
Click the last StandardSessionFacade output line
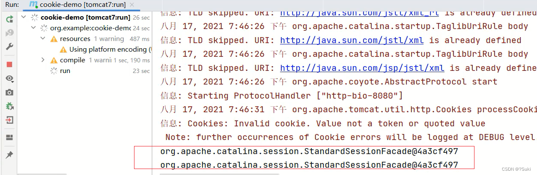309,165
